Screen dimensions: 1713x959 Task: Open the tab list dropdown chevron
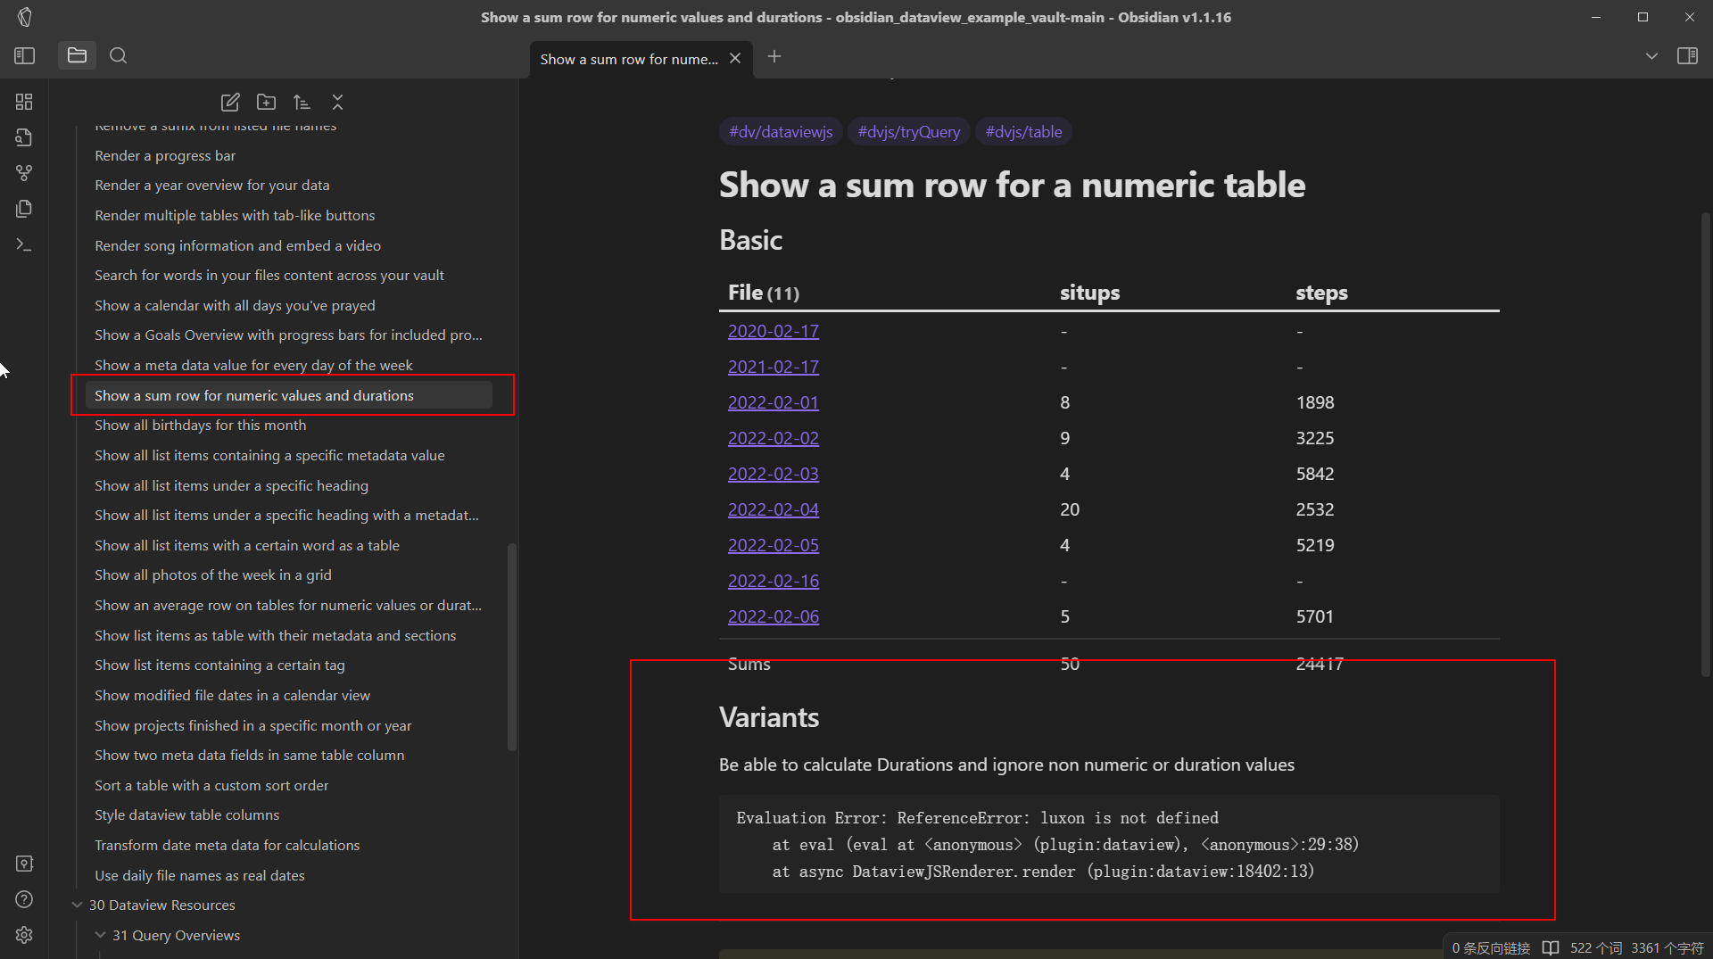[1651, 54]
